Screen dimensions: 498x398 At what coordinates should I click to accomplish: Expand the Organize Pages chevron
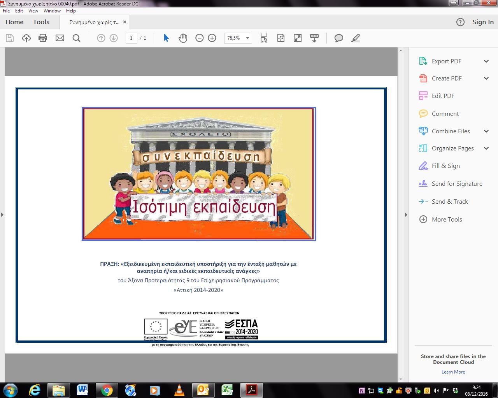[486, 148]
